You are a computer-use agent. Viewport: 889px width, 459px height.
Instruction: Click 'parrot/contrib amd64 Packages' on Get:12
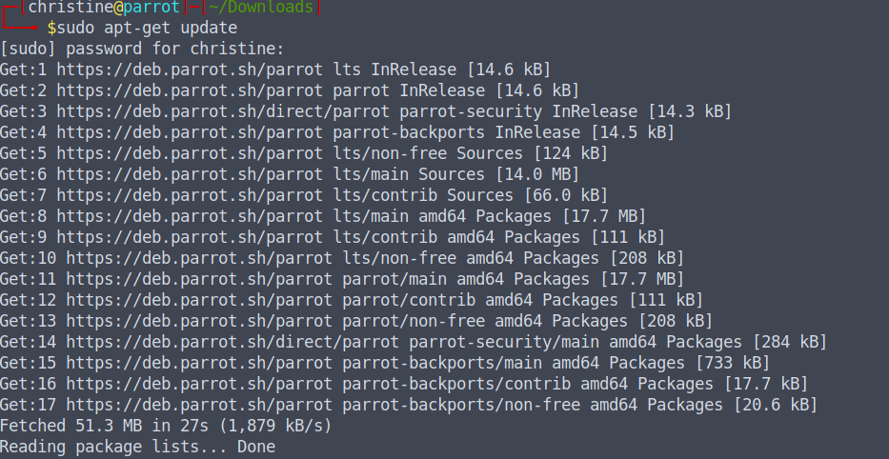click(x=480, y=300)
